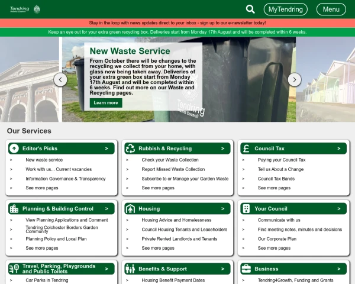
Task: See more pages under Editor's Picks
Action: pos(42,188)
